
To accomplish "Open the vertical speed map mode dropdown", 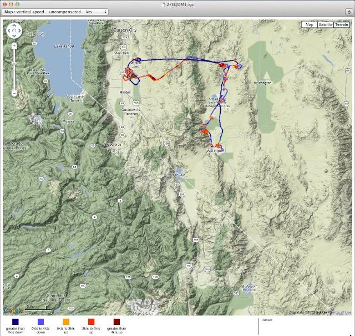I will 55,12.
